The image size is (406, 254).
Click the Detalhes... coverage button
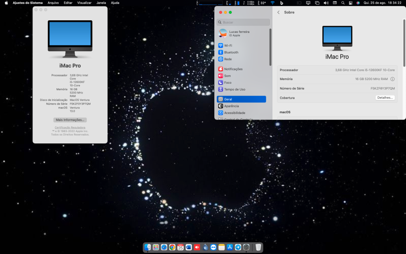[385, 98]
